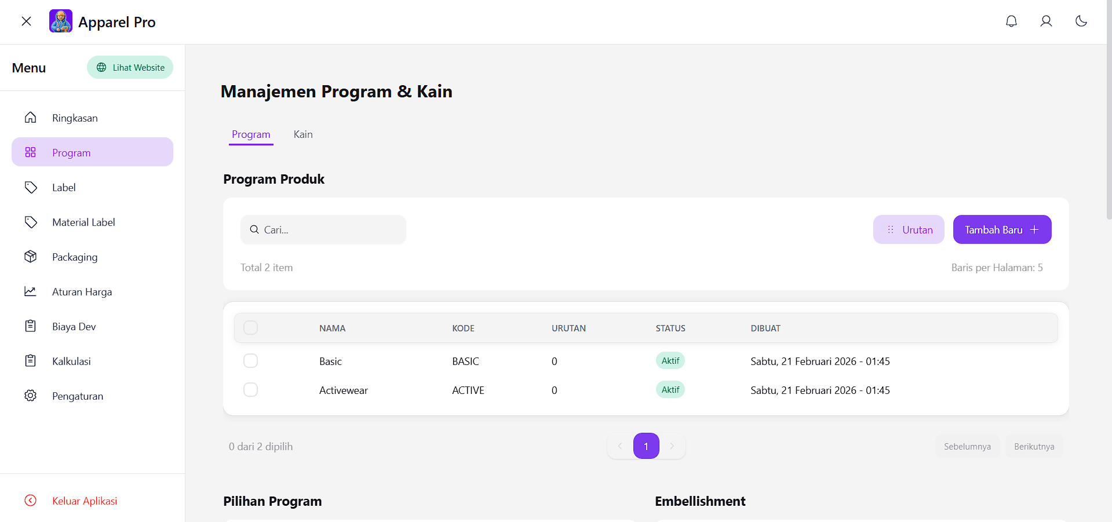Click the next page chevron
The width and height of the screenshot is (1112, 522).
coord(672,446)
